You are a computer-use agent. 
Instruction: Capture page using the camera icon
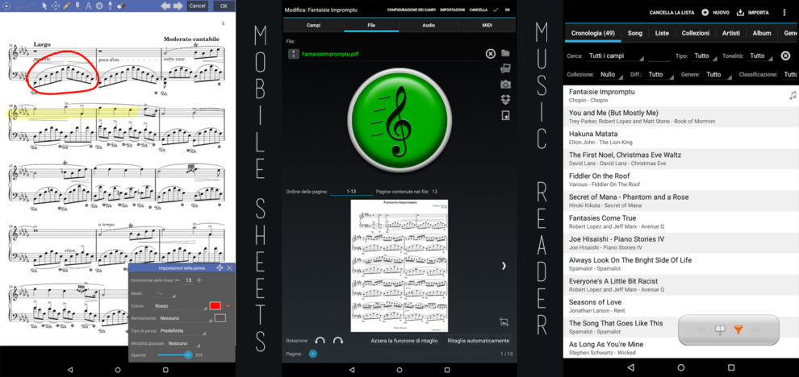pos(505,85)
